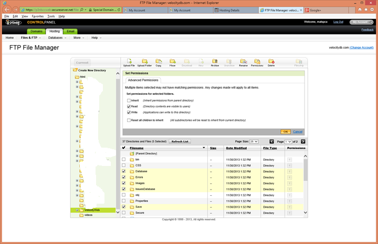Expand the Help navigation dropdown
Viewport: 378px width, 244px height.
[x=96, y=38]
